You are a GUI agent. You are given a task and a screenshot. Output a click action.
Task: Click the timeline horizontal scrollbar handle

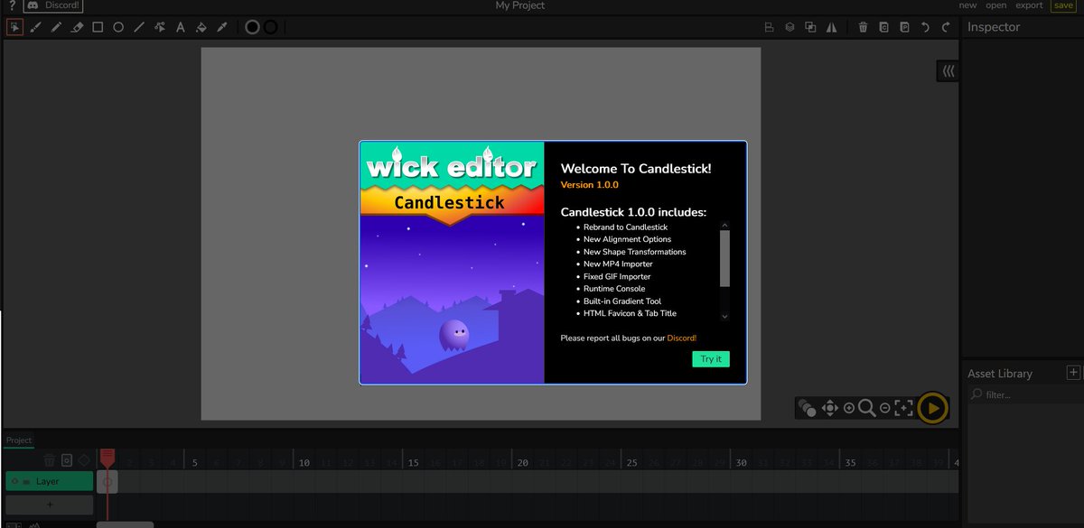coord(125,524)
